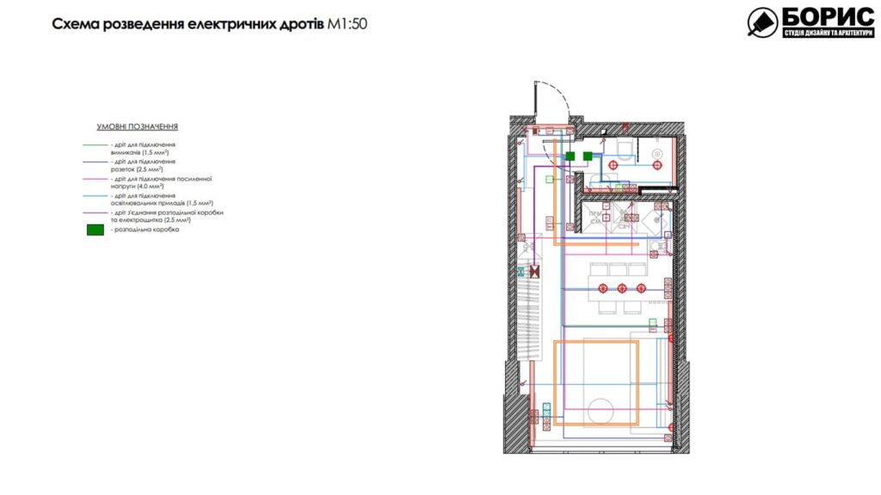This screenshot has height=495, width=881.
Task: Select the M1:50 scale label
Action: click(347, 25)
